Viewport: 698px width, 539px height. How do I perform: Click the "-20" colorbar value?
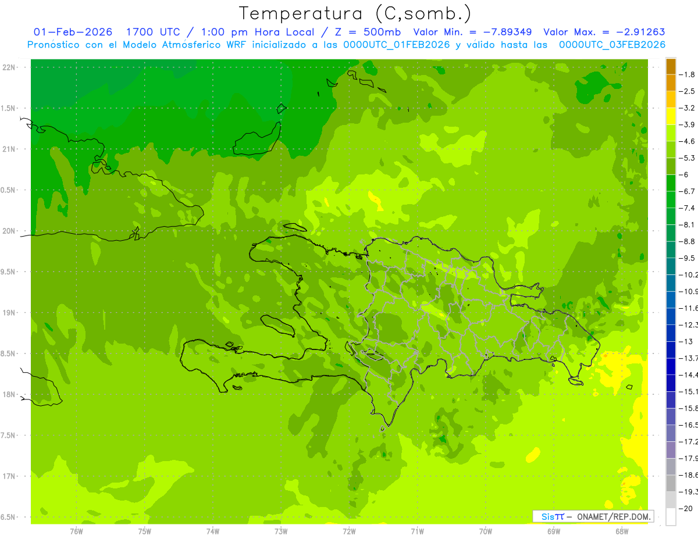pyautogui.click(x=686, y=508)
